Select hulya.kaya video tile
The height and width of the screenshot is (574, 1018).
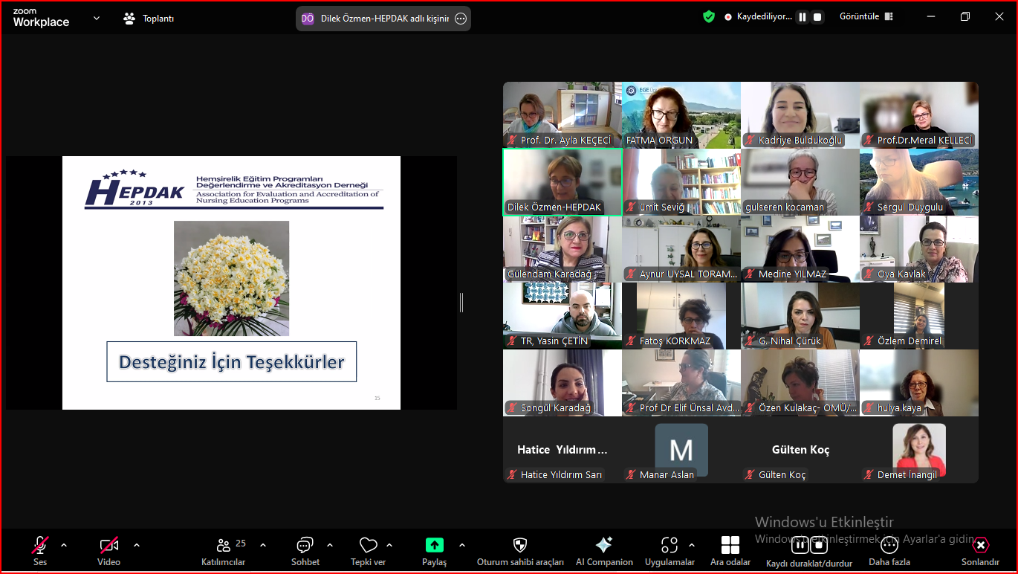(x=919, y=383)
